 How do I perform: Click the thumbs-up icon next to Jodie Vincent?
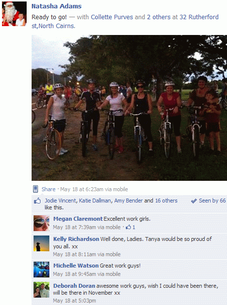pos(37,201)
